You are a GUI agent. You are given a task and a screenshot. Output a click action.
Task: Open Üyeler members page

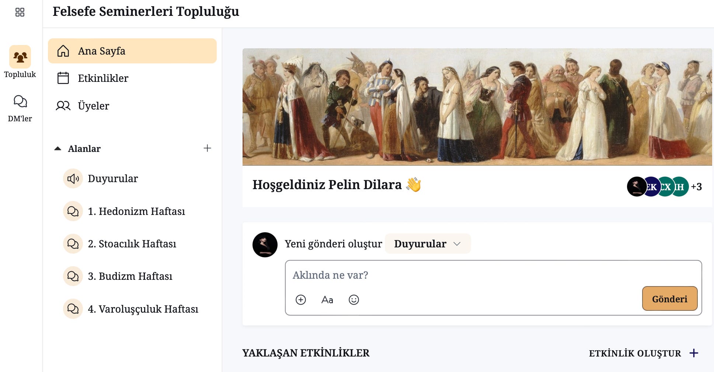132,106
